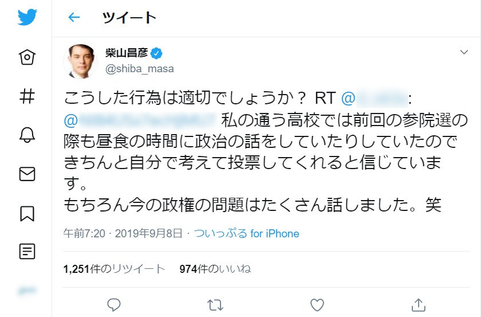481x317 pixels.
Task: Click the display name 柴山昌彦
Action: 127,53
